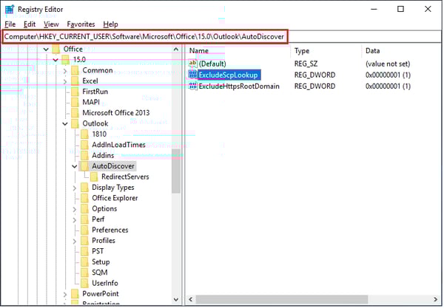Screen dimensions: 444x308
Task: Open the Help menu
Action: click(110, 24)
